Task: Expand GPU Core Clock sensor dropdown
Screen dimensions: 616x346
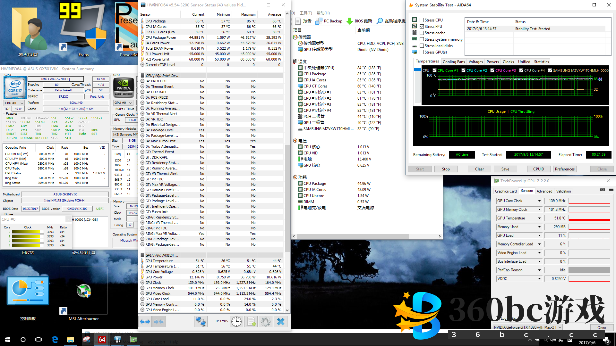Action: pyautogui.click(x=539, y=201)
